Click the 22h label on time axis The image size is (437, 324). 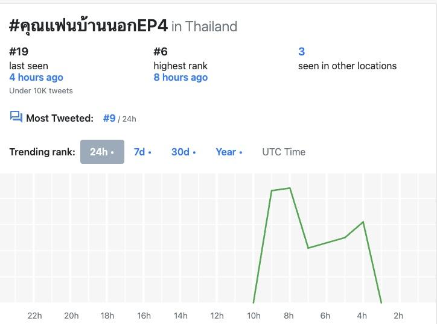[35, 315]
